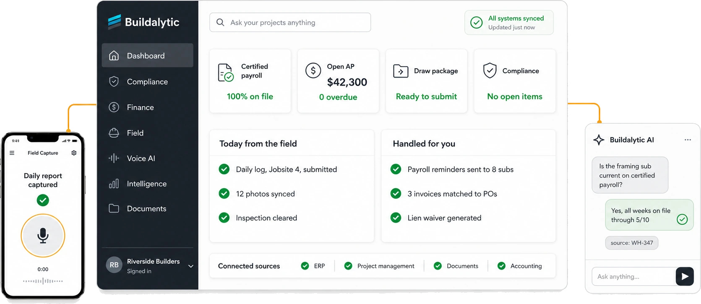This screenshot has height=304, width=701.
Task: Open the Compliance summary card
Action: 515,81
